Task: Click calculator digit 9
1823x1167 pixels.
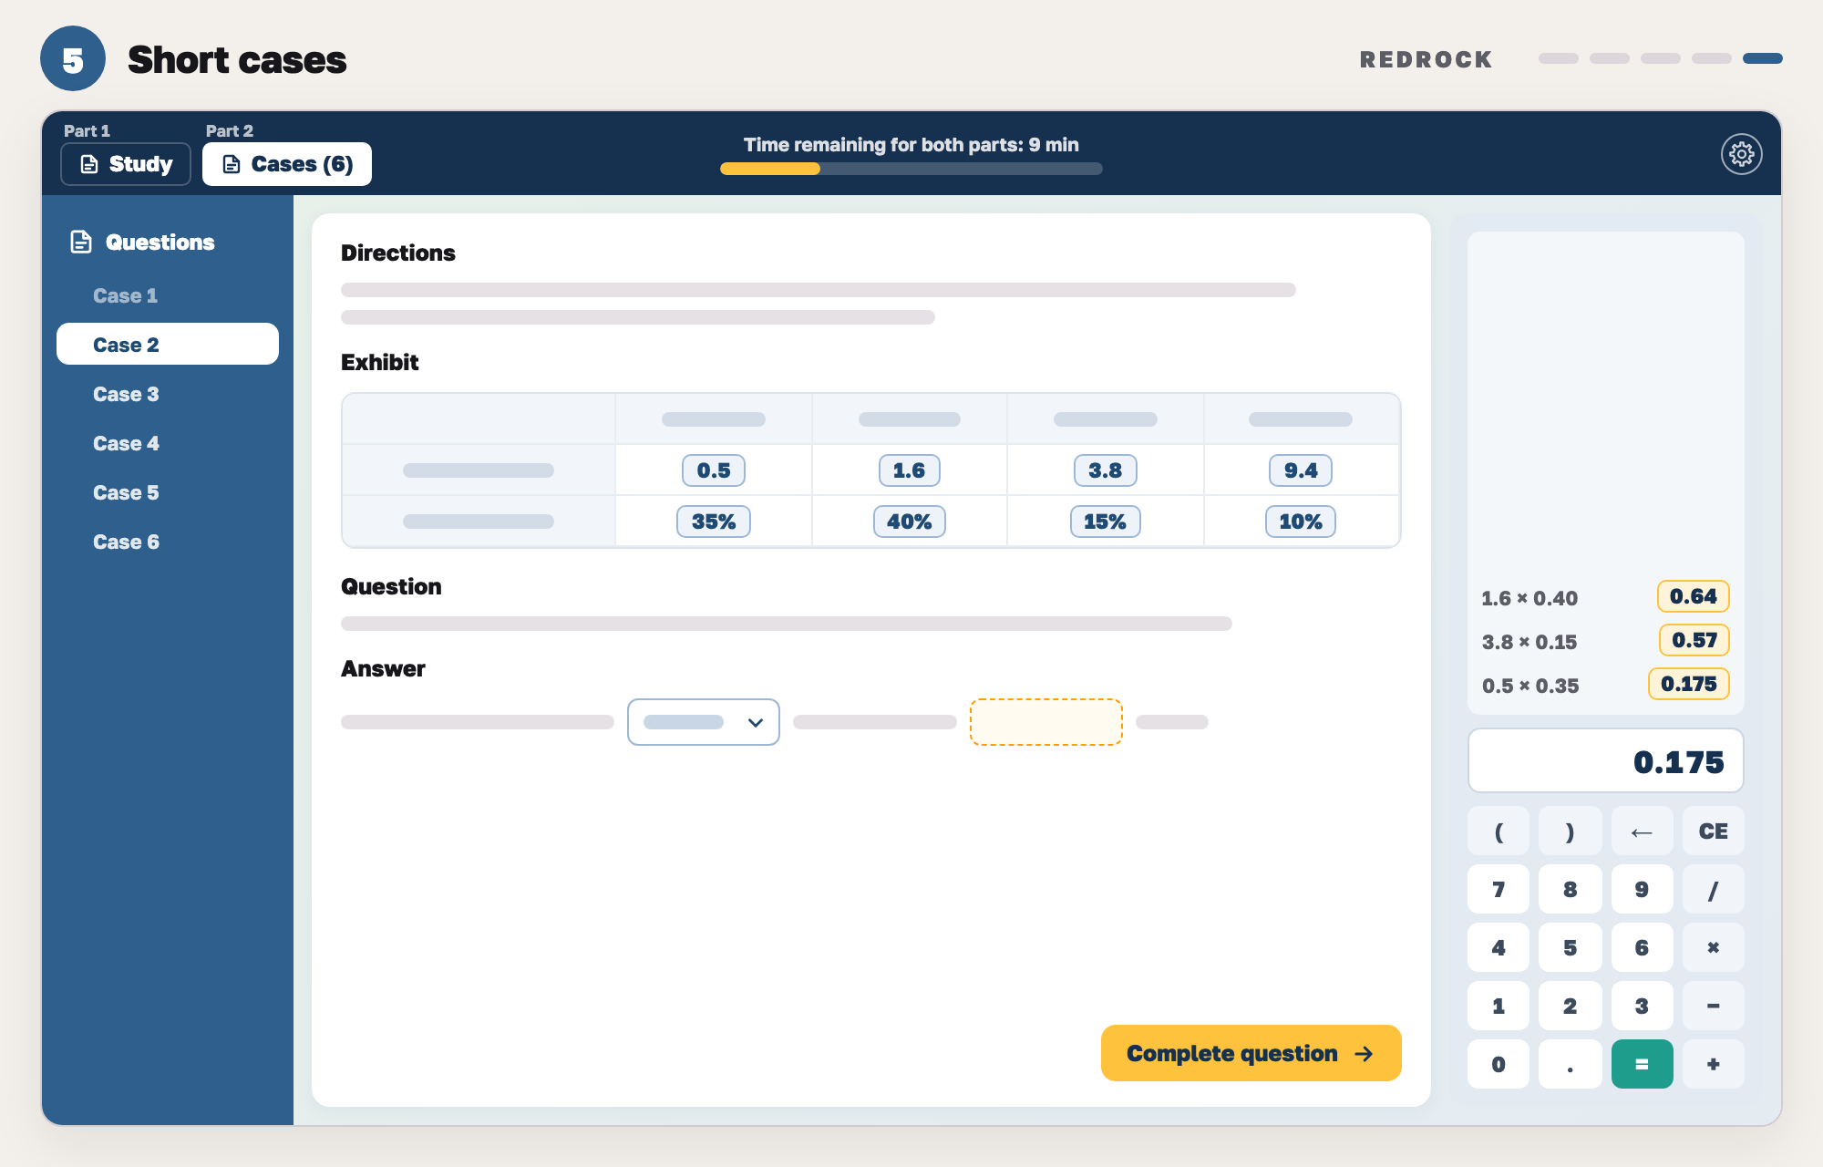Action: 1642,889
